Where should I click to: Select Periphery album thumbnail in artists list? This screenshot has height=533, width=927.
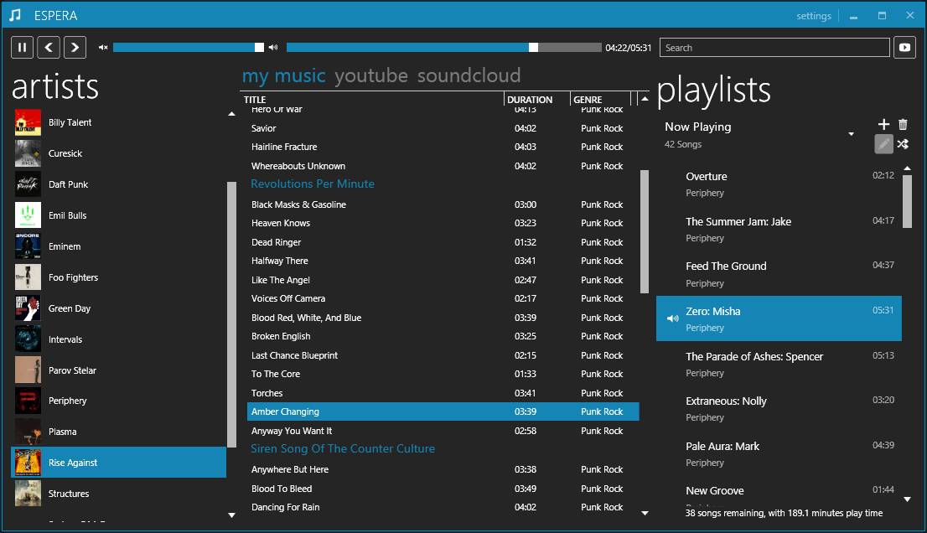click(x=28, y=401)
